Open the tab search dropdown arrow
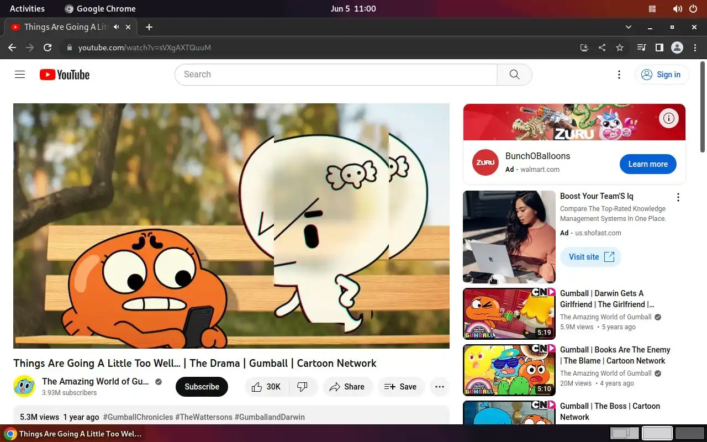The image size is (707, 442). coord(628,27)
